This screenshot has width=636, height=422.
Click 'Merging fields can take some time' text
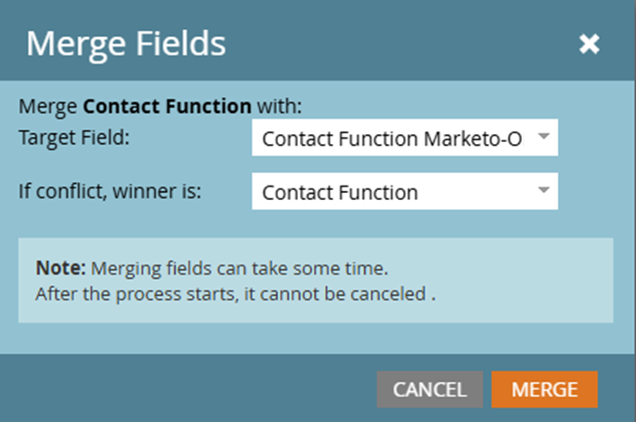click(241, 268)
